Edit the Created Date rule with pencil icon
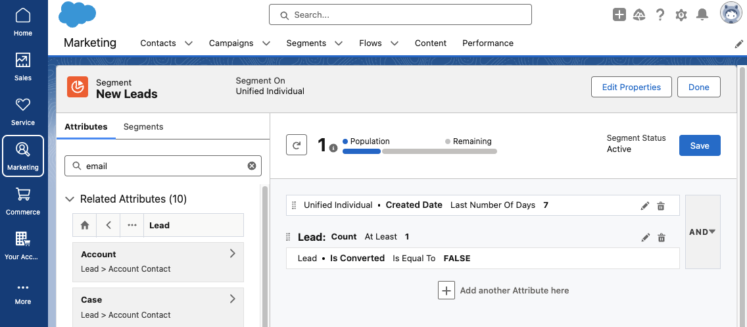Screen dimensions: 747x327 tap(645, 206)
